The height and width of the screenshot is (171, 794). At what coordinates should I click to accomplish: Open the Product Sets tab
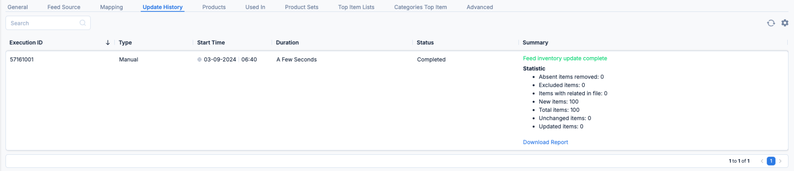pyautogui.click(x=301, y=7)
